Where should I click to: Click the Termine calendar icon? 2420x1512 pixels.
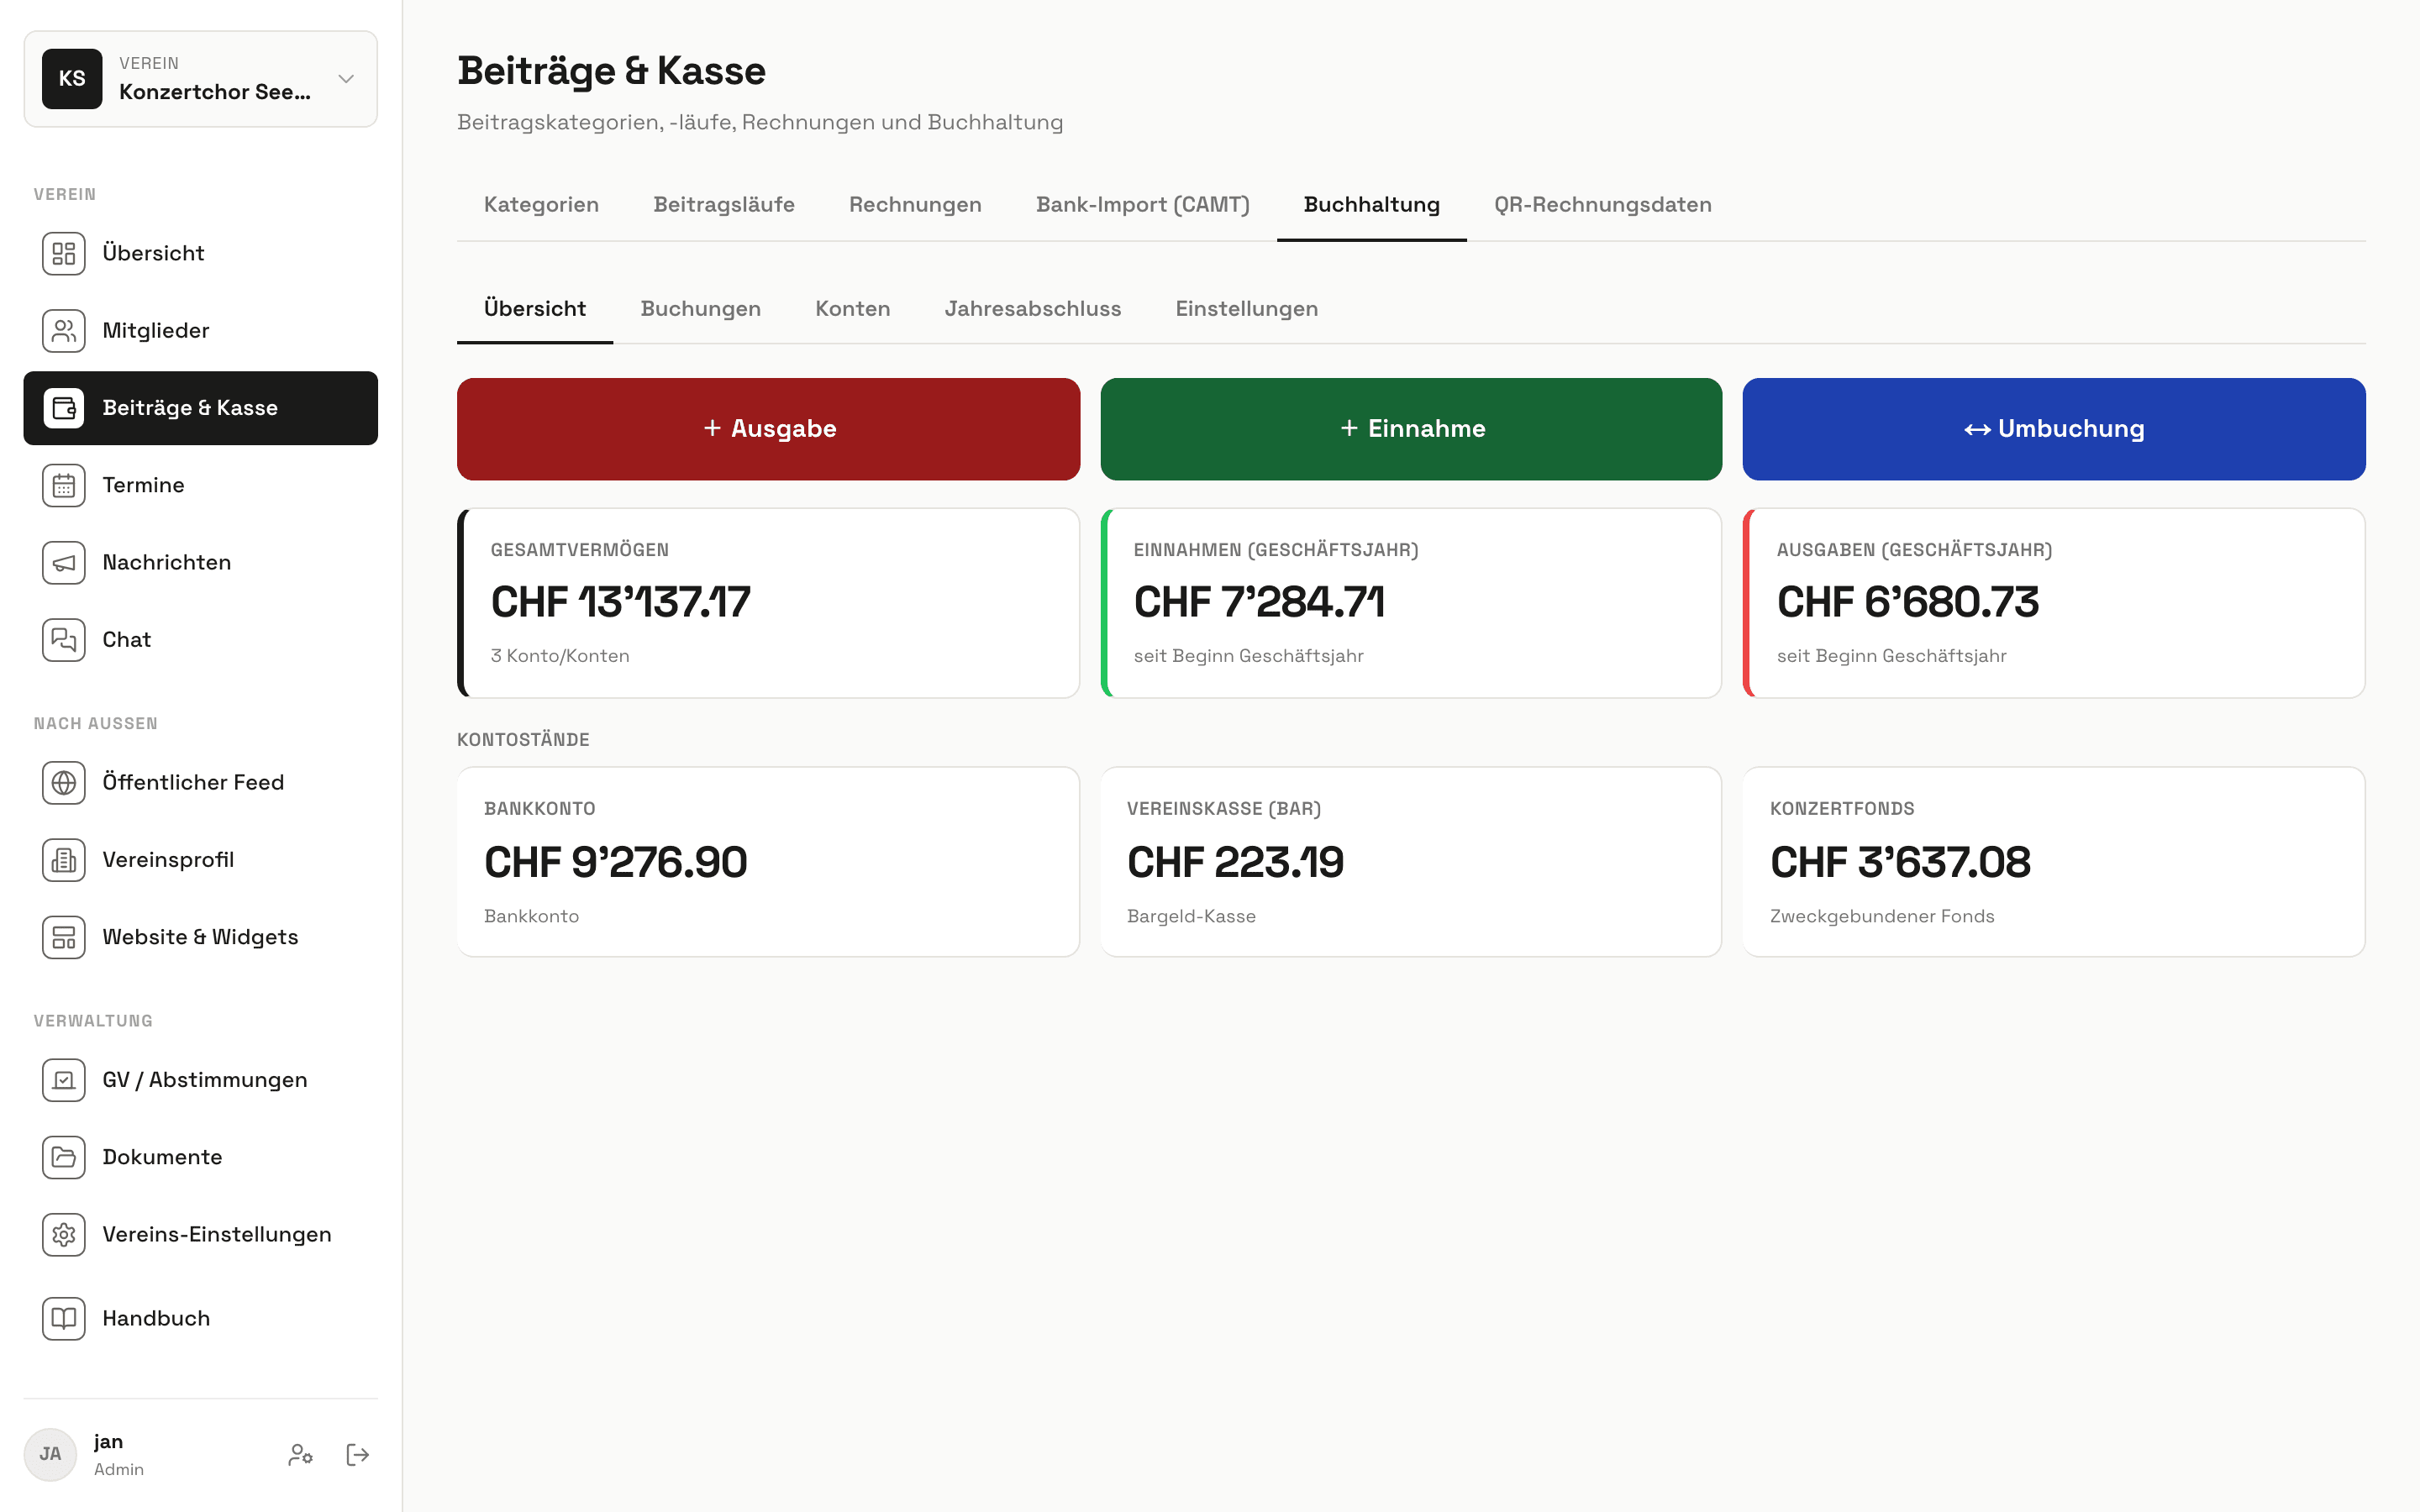[x=64, y=486]
